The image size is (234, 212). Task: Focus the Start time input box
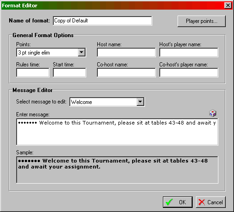coord(69,72)
